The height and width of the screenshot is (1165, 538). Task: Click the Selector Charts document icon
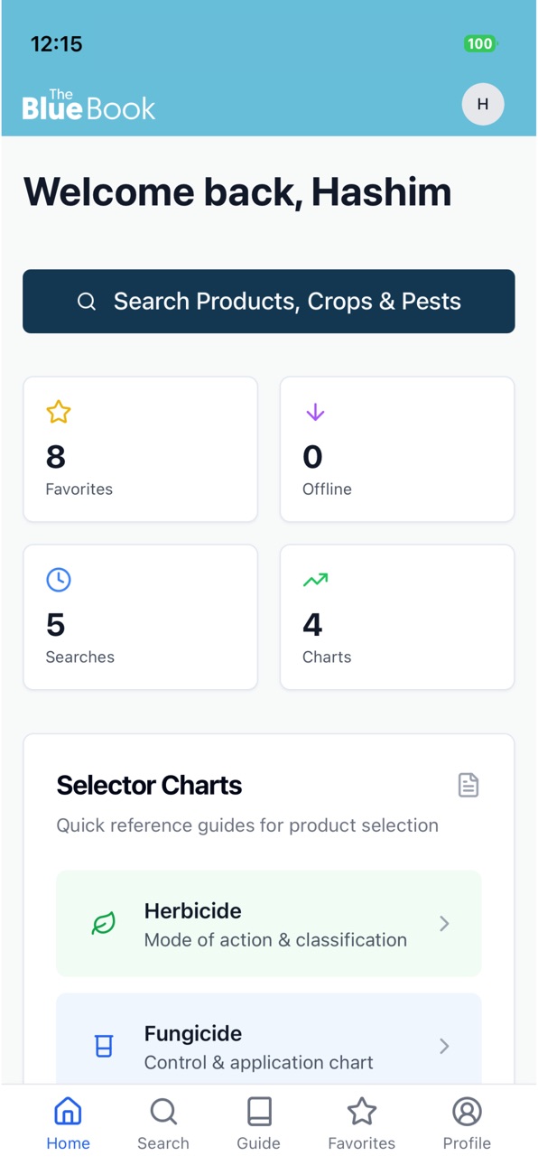coord(468,785)
